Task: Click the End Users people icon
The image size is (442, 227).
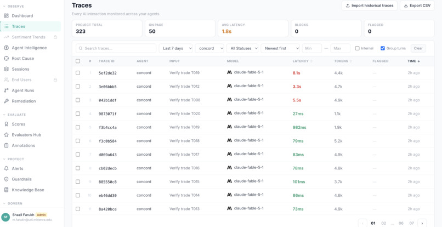Action: pyautogui.click(x=6, y=80)
